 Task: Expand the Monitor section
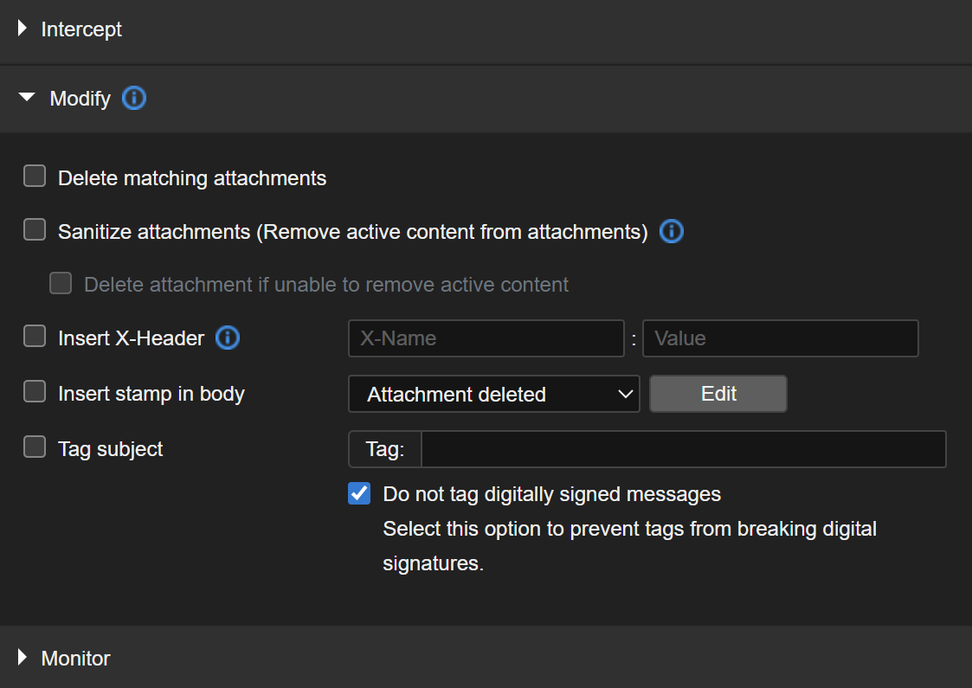[x=23, y=659]
